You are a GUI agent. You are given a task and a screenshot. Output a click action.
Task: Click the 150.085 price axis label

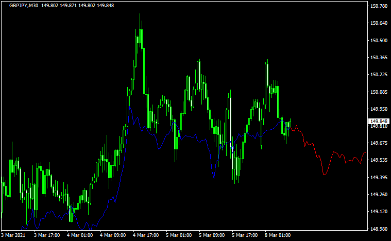pos(379,92)
